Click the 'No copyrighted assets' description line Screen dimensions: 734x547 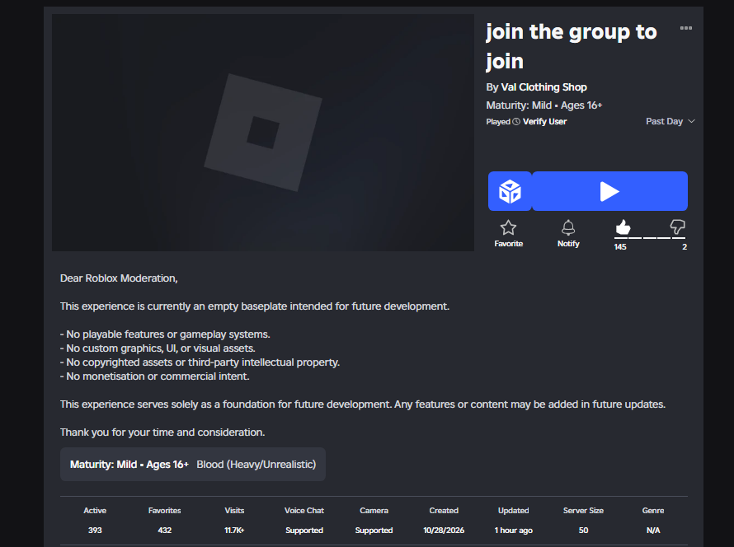click(200, 362)
